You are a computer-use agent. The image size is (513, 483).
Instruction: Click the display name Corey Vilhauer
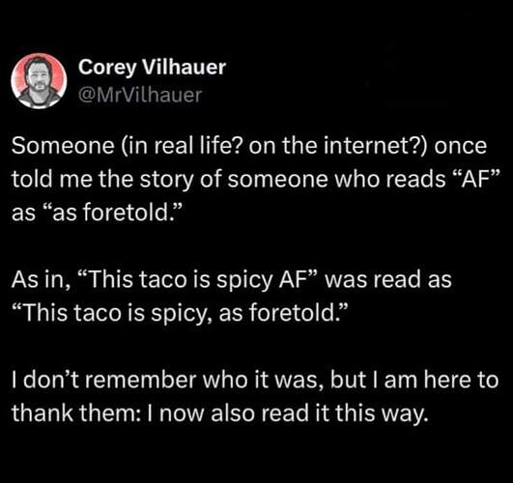(x=152, y=68)
